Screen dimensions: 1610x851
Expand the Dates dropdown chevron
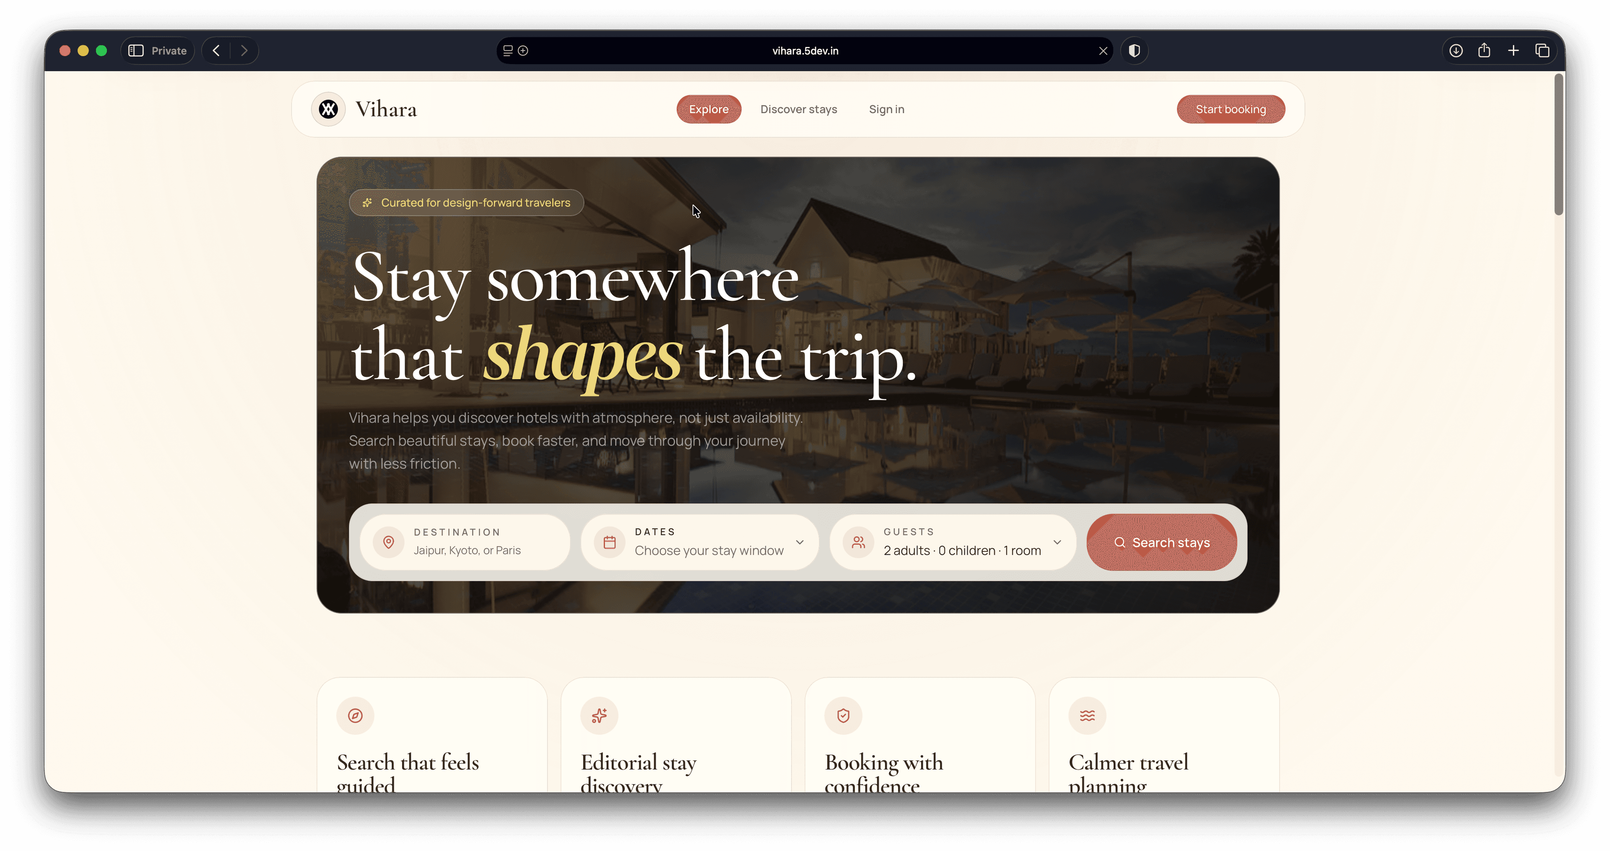click(x=800, y=542)
